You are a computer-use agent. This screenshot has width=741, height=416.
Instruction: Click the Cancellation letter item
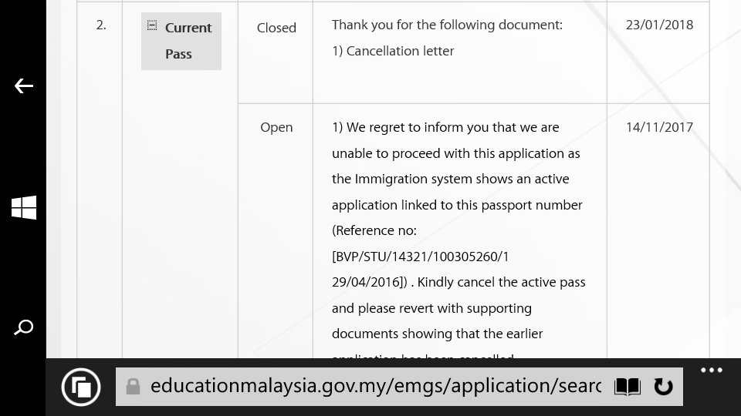click(393, 51)
